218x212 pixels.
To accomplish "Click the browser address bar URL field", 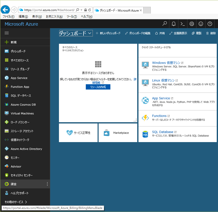I will [x=49, y=10].
